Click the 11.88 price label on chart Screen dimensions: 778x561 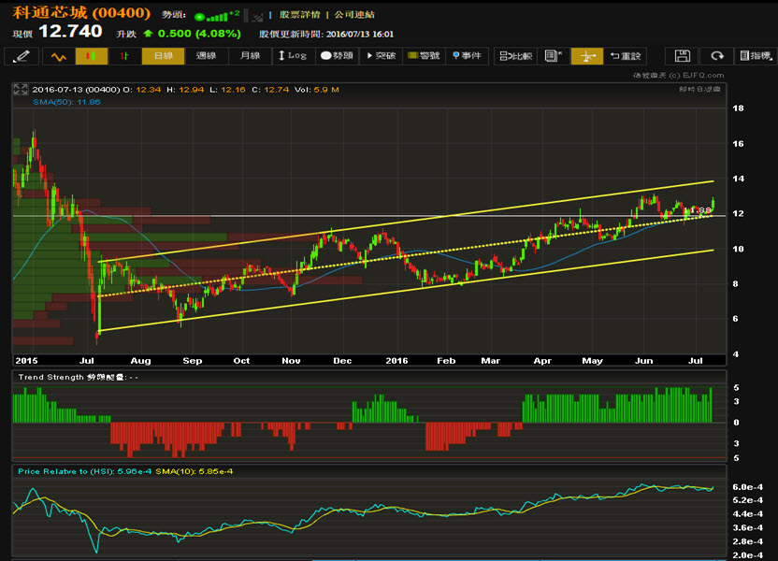[x=698, y=210]
